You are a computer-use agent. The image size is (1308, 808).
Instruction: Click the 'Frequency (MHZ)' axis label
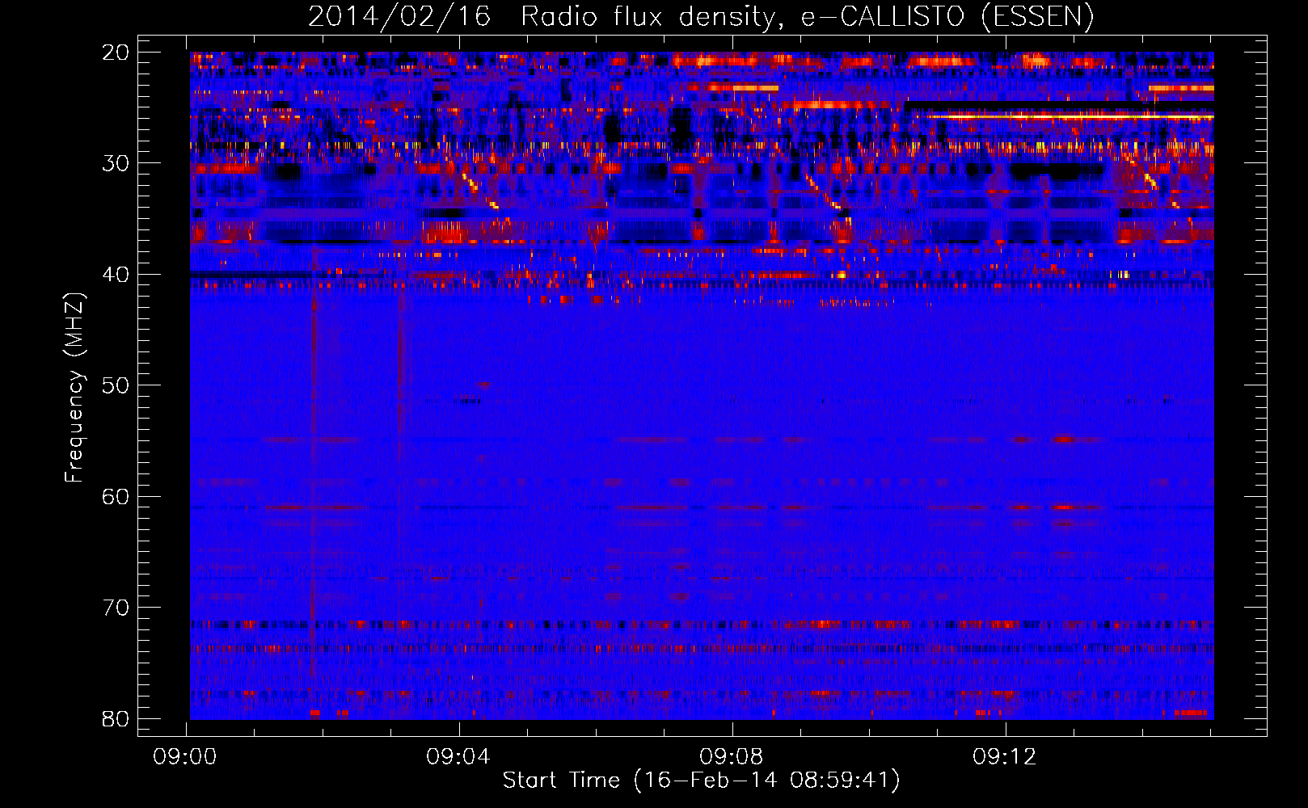74,388
